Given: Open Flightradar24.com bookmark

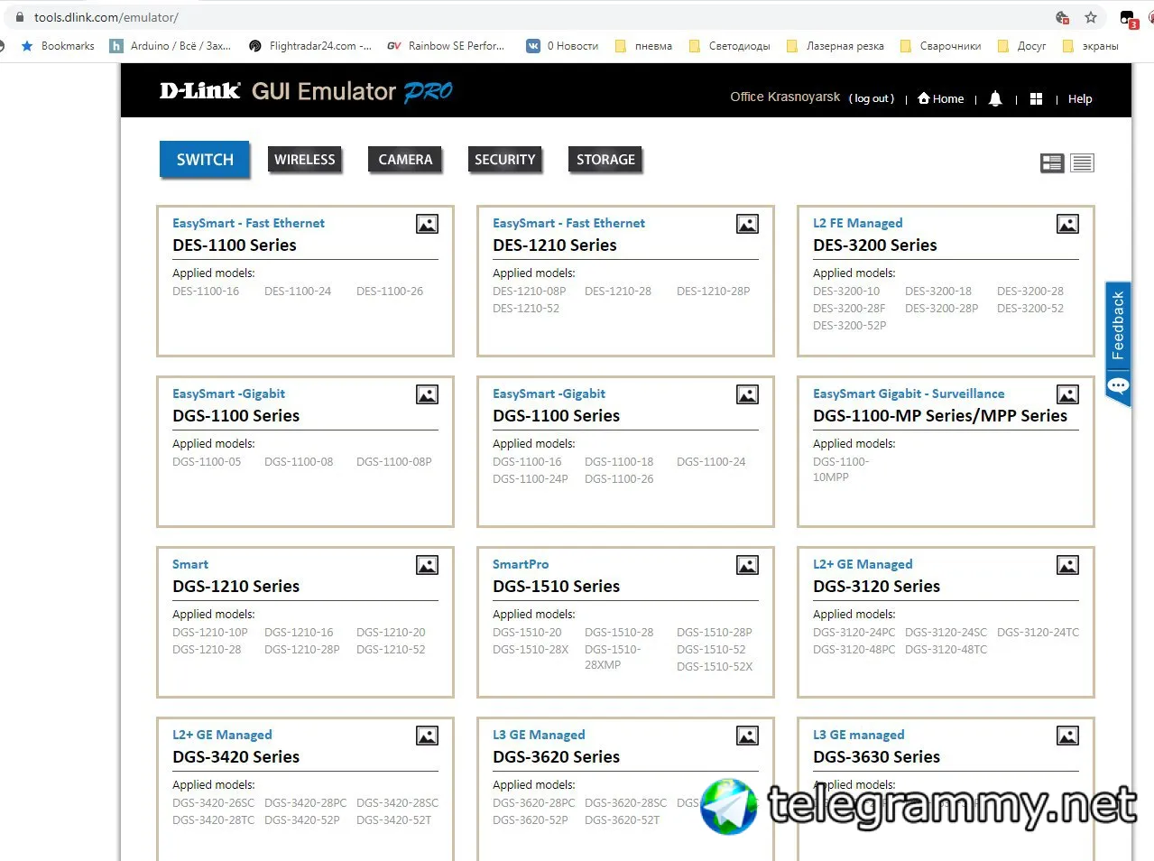Looking at the screenshot, I should click(310, 46).
